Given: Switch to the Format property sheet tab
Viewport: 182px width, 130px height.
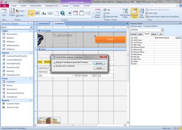Looking at the screenshot, I should click(x=133, y=34).
